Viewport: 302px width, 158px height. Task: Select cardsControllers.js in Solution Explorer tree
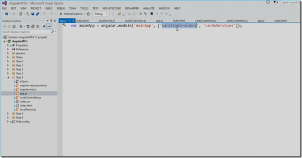coord(30,98)
